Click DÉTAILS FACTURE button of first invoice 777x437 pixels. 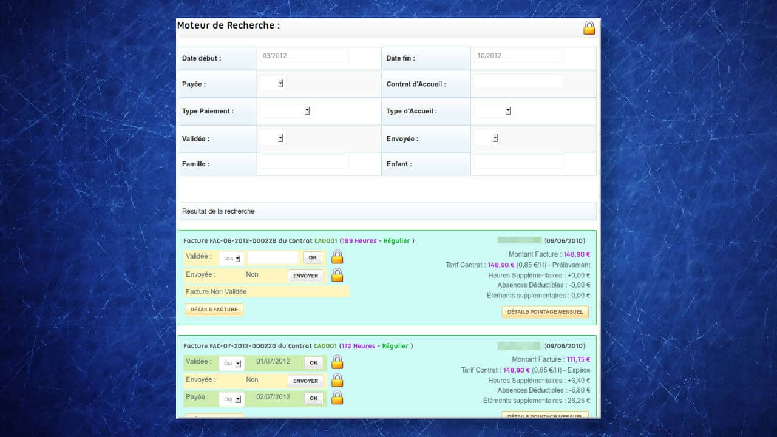(x=214, y=310)
